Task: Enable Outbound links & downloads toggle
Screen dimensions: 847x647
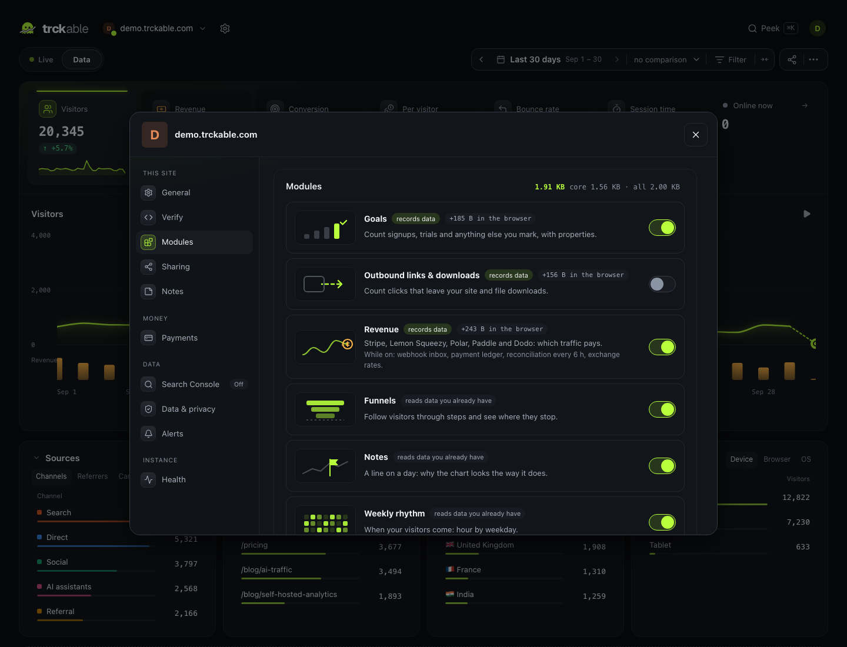Action: 662,284
